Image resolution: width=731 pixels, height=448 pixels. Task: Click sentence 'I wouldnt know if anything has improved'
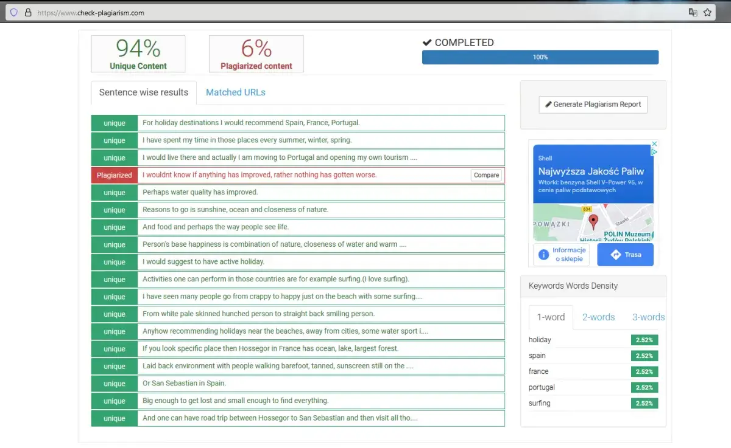click(260, 175)
